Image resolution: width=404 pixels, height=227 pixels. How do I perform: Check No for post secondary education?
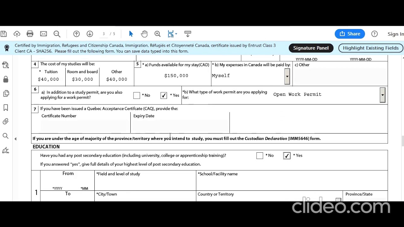[260, 155]
